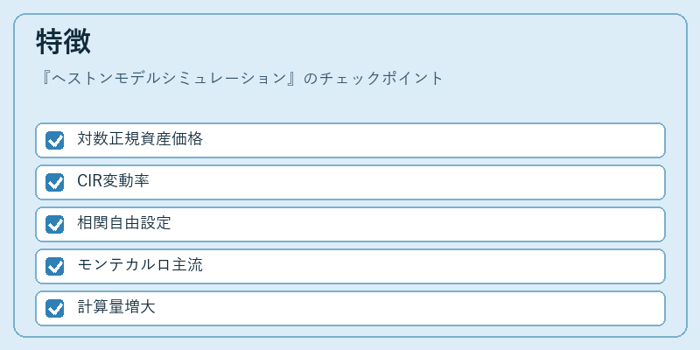Click blank area of CIR変動率 row
This screenshot has height=350, width=700.
coord(406,182)
